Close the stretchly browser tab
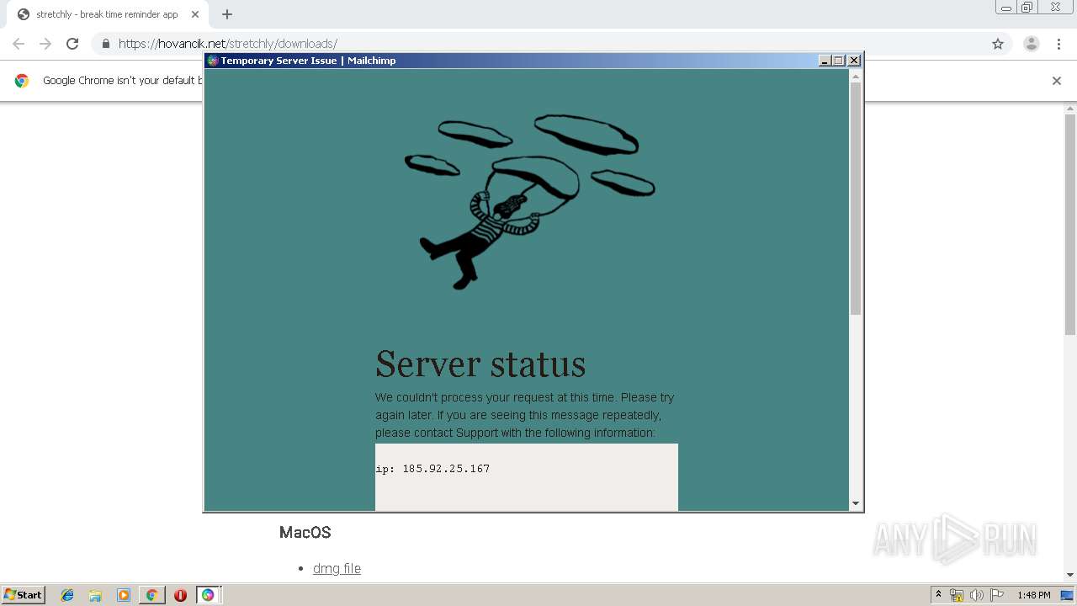Viewport: 1077px width, 606px height. click(195, 14)
